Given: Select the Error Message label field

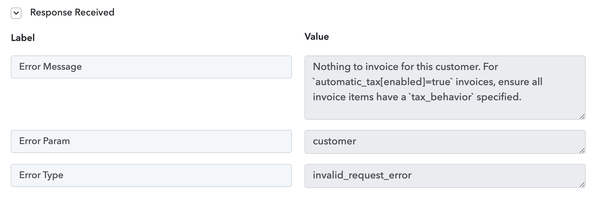Looking at the screenshot, I should point(151,67).
